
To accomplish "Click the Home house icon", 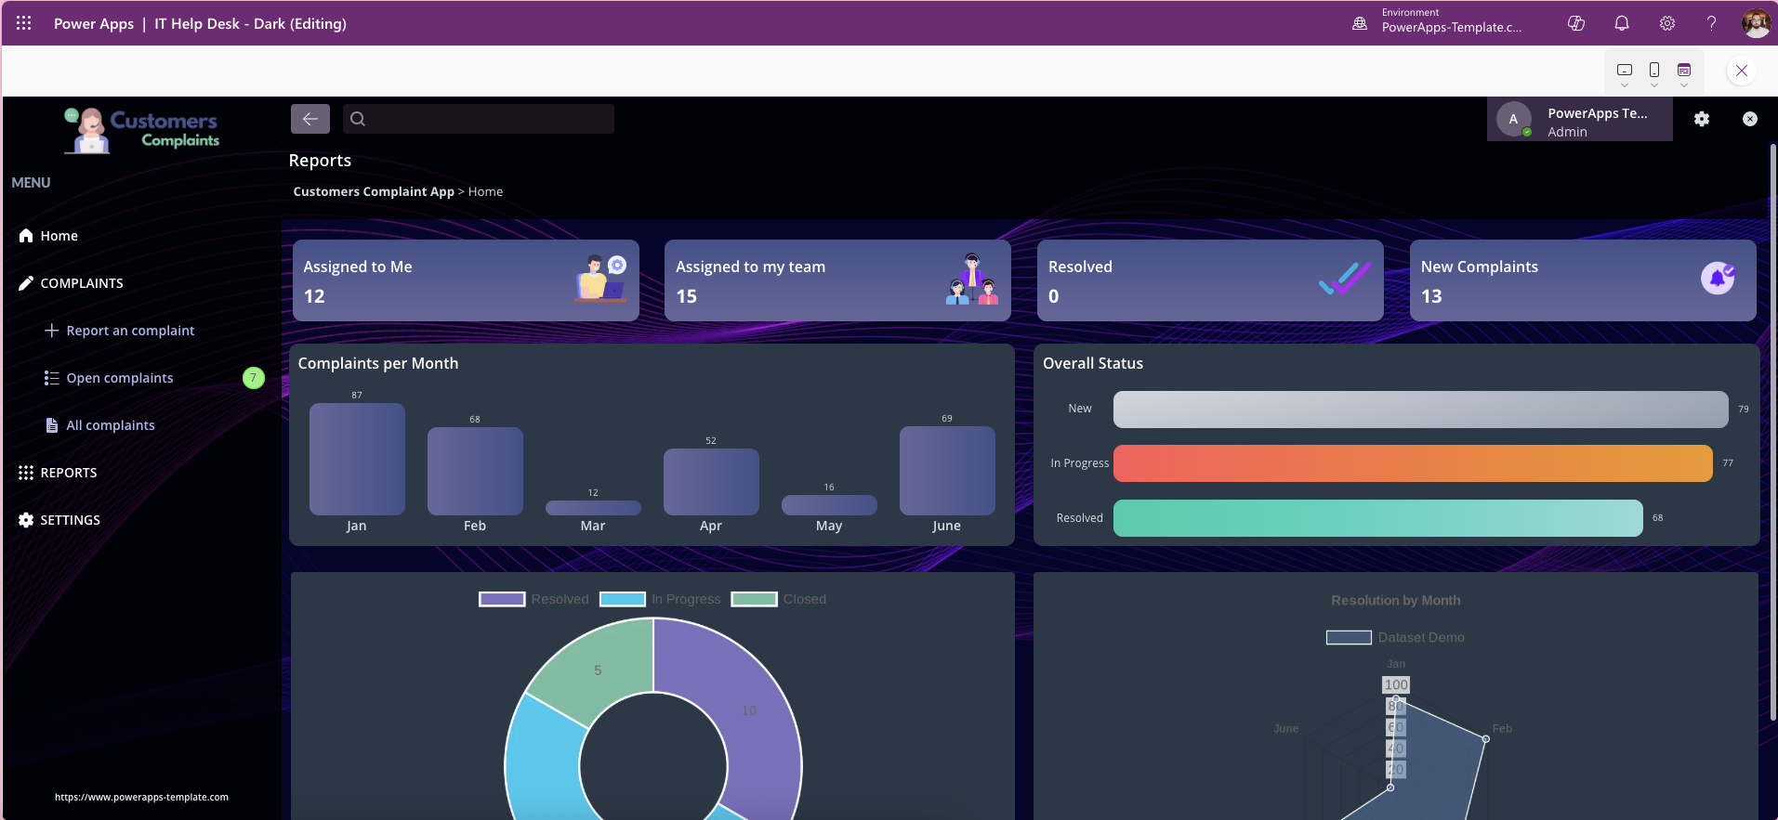I will pyautogui.click(x=26, y=236).
